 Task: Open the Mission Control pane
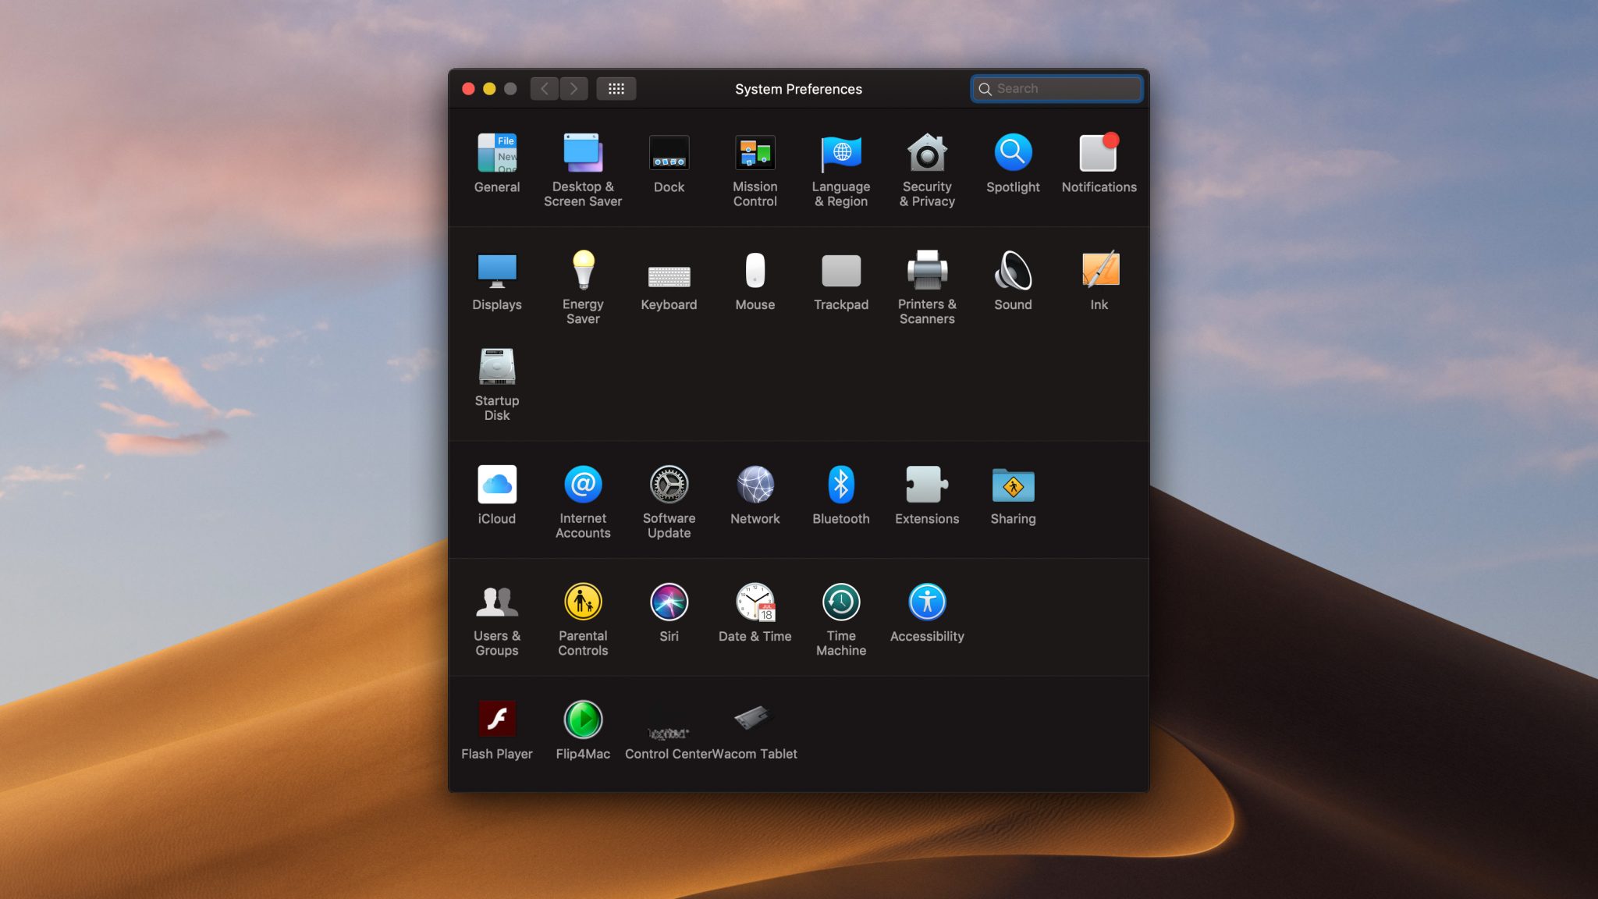tap(755, 153)
